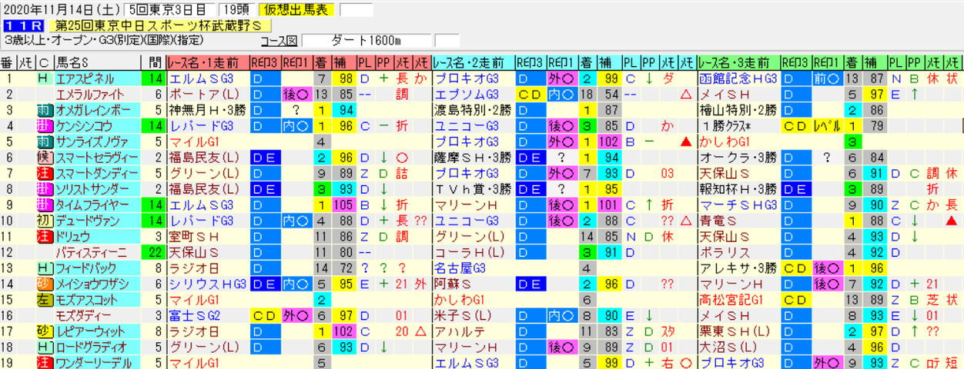964x369 pixels.
Task: Click the 間 column header
Action: click(152, 63)
